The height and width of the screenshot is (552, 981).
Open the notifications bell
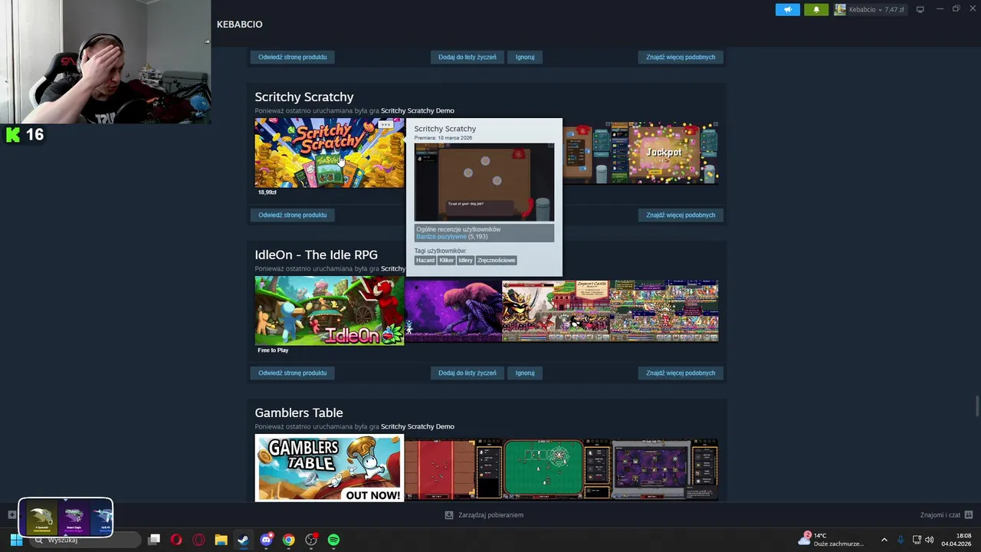tap(816, 9)
